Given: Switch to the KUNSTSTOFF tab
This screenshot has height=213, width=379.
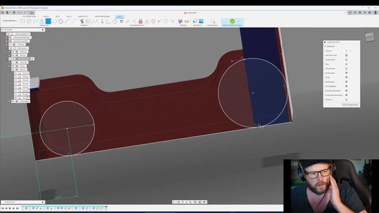Looking at the screenshot, I should click(83, 17).
